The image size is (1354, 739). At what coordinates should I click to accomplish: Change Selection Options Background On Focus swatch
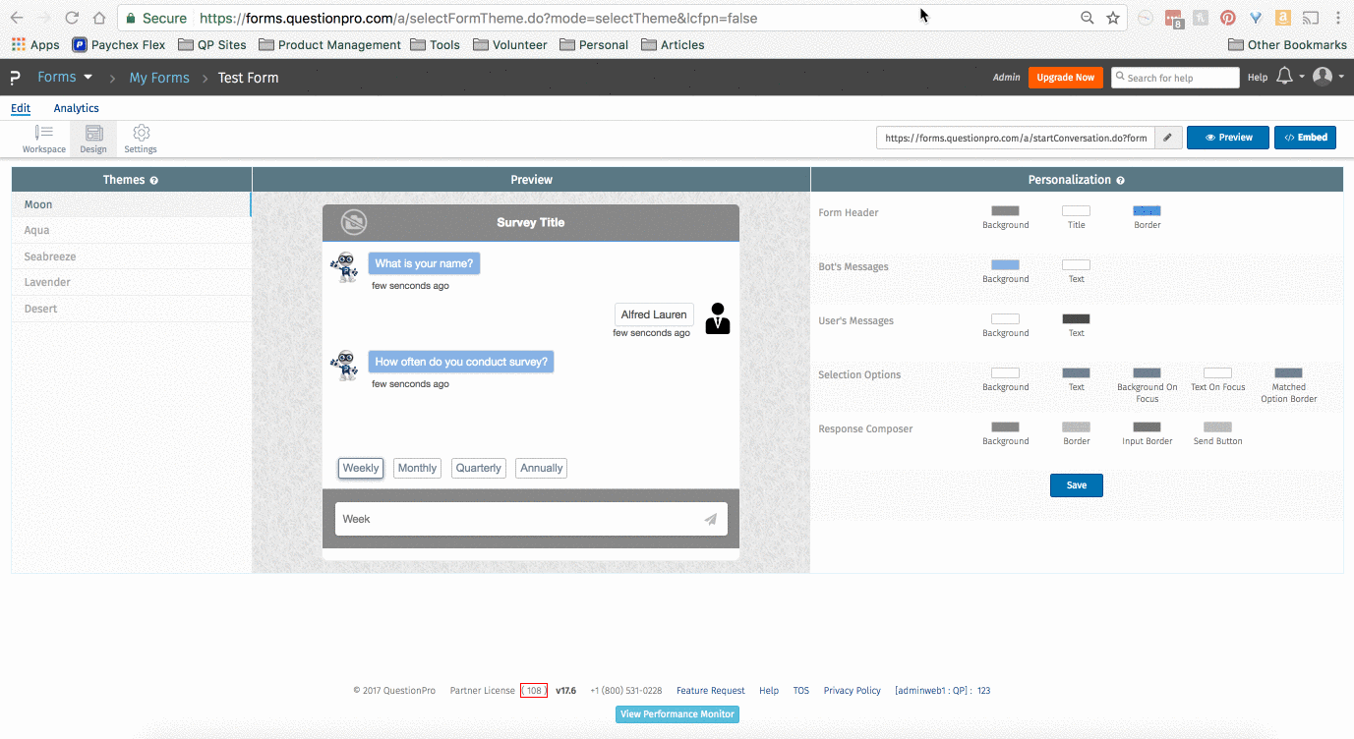pos(1148,373)
